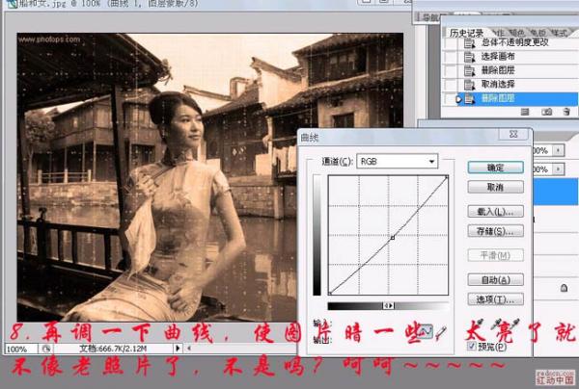This screenshot has height=389, width=579.
Task: Click the 存储(S)... save button
Action: click(x=496, y=231)
